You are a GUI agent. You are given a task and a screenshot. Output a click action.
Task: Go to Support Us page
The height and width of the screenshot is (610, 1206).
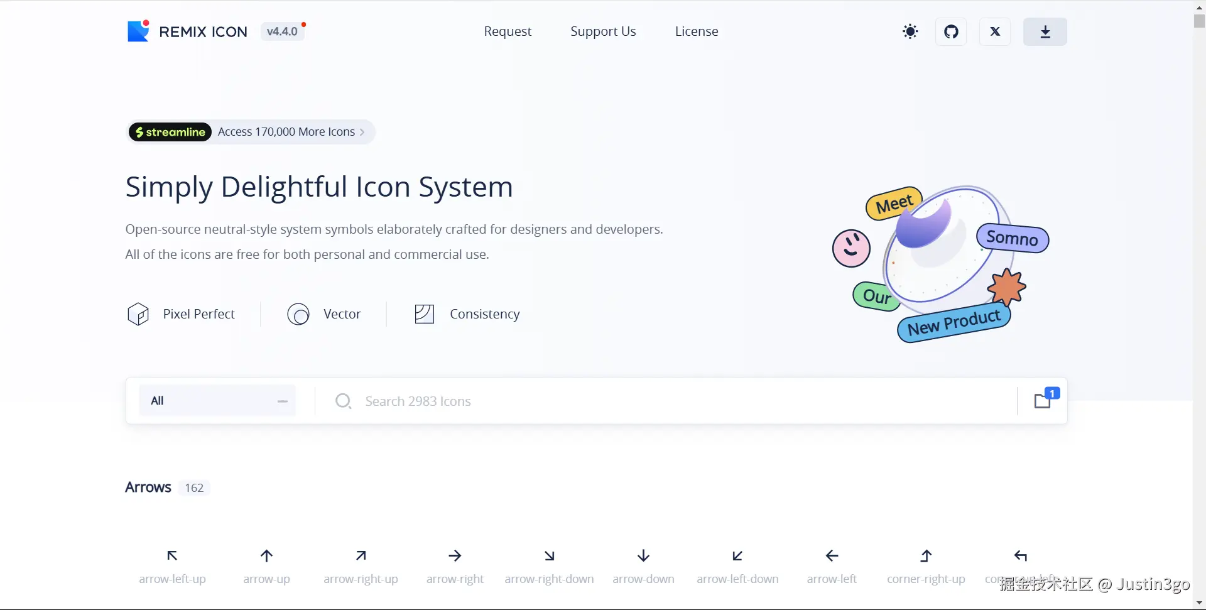(x=603, y=31)
